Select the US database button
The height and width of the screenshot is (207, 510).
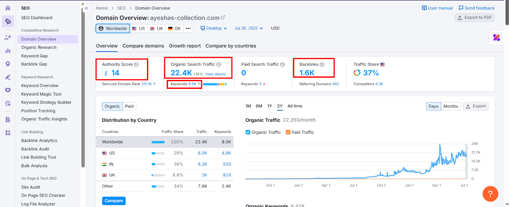click(139, 28)
